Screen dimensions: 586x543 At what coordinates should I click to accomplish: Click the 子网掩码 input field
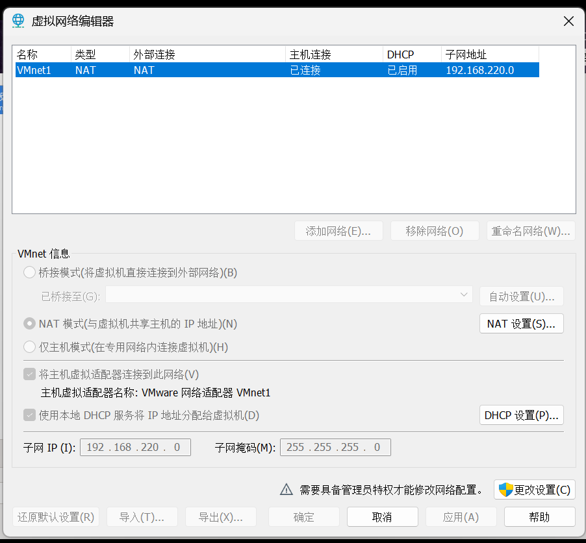click(x=335, y=447)
